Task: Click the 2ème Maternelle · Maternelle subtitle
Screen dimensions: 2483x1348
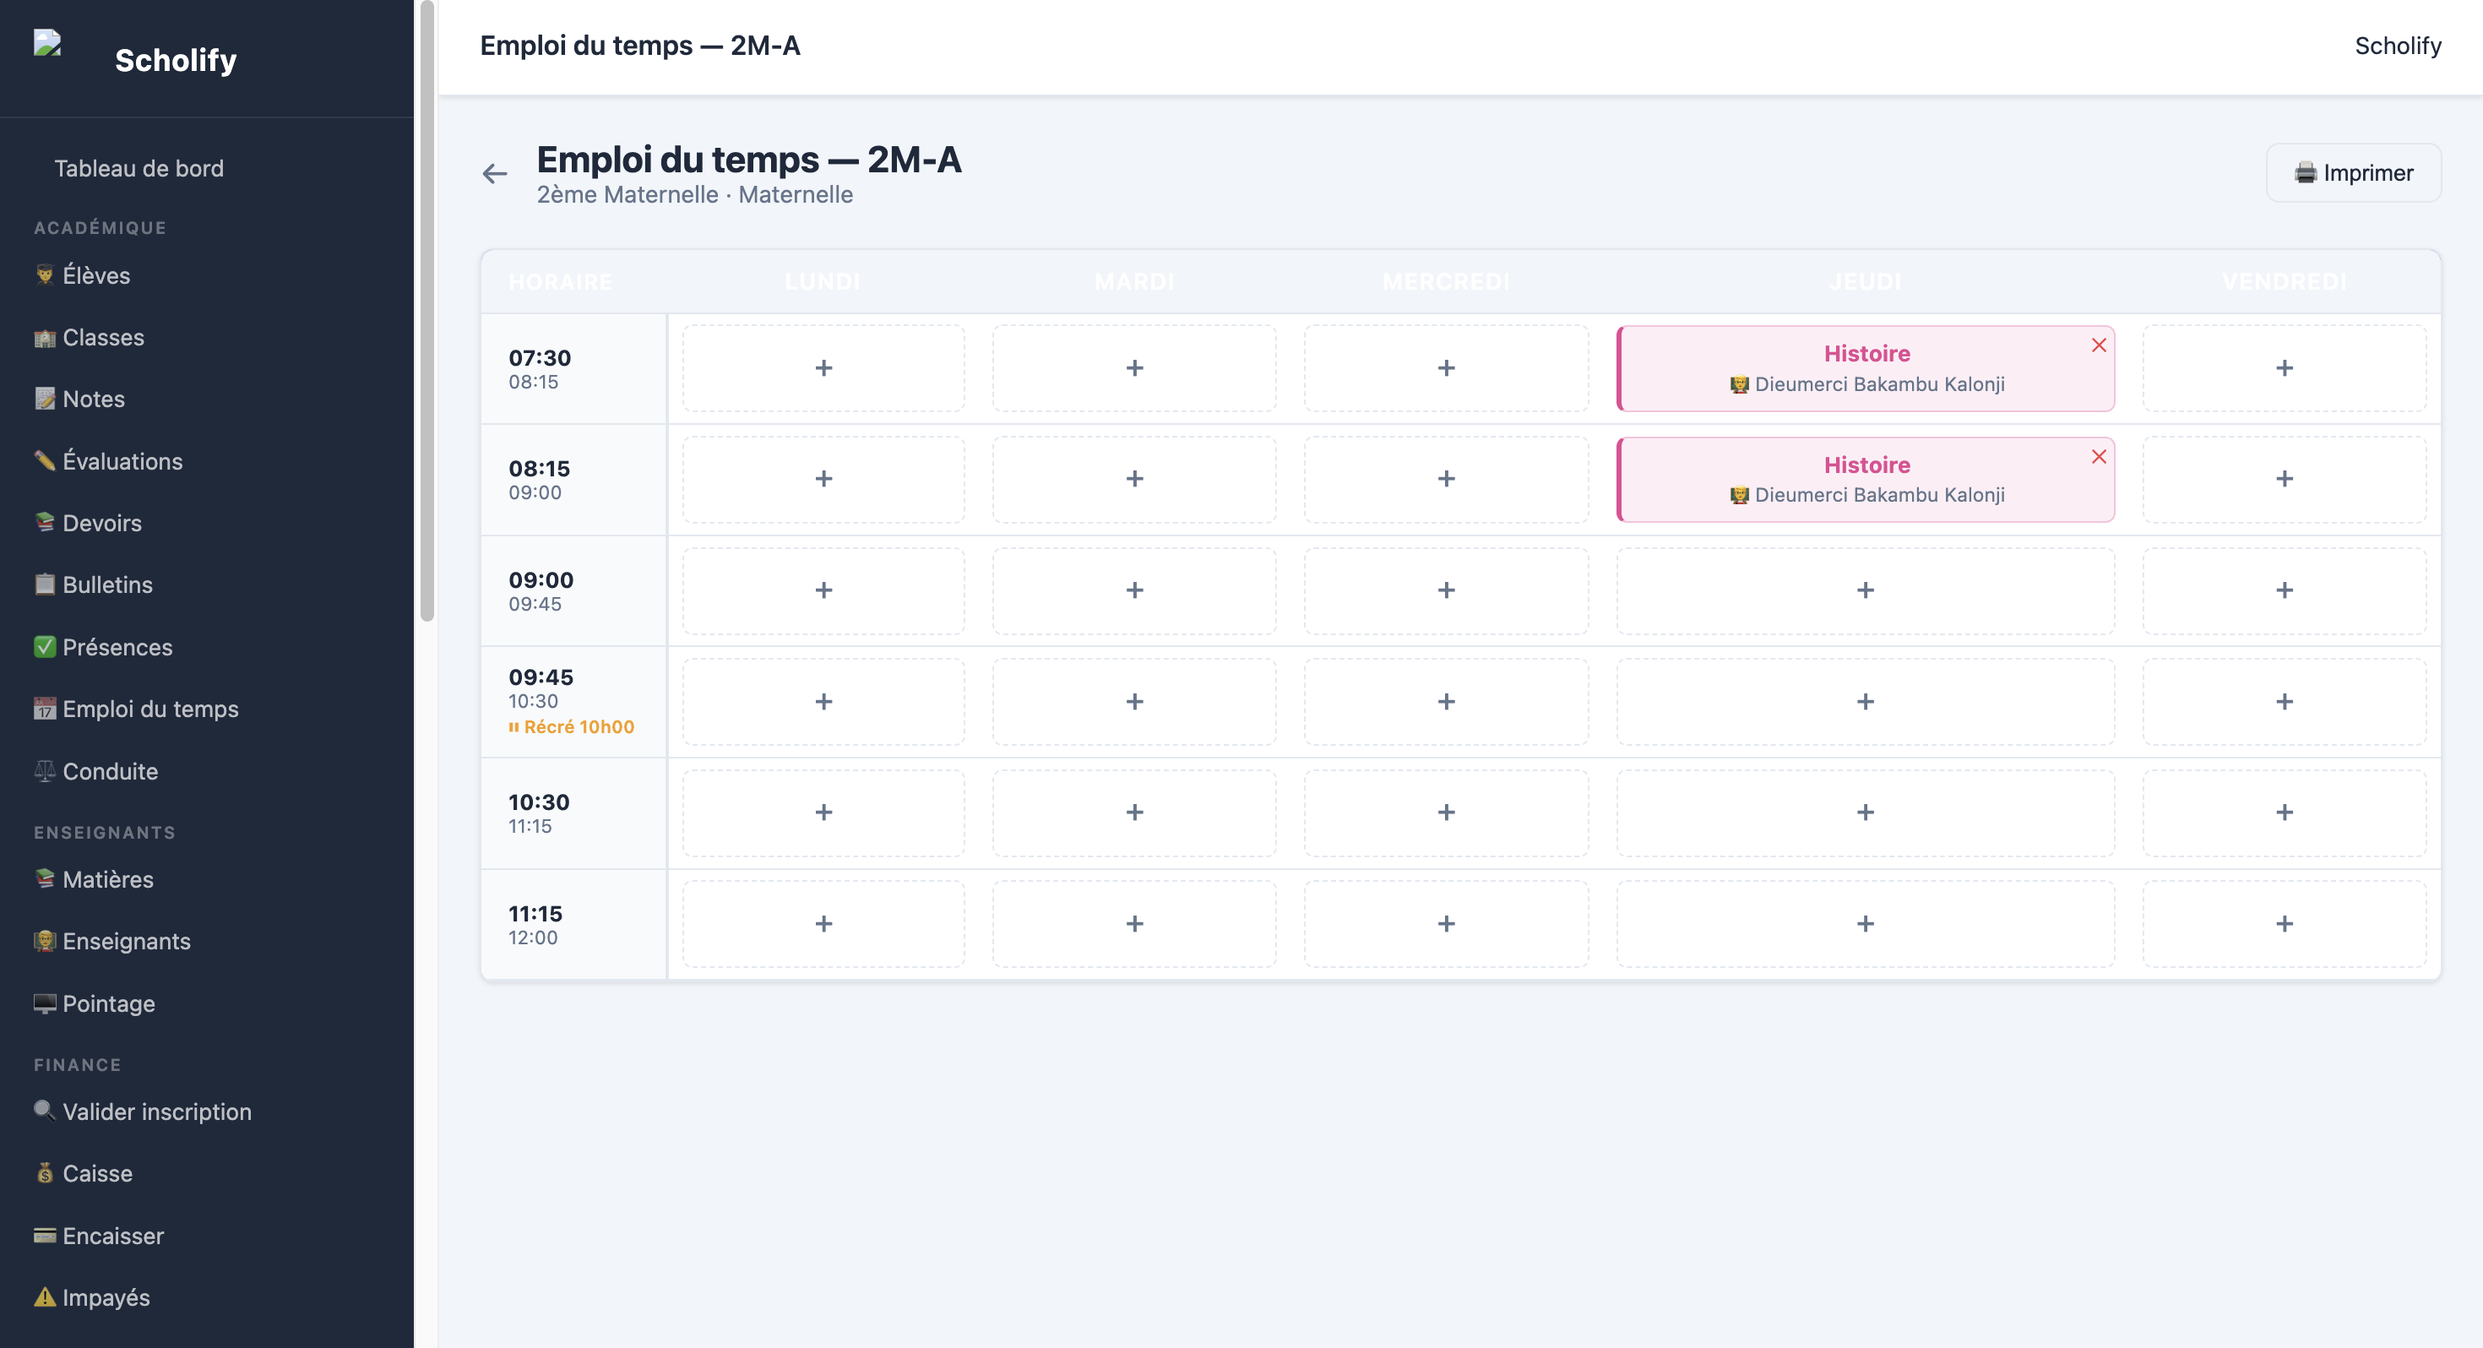Action: tap(694, 195)
